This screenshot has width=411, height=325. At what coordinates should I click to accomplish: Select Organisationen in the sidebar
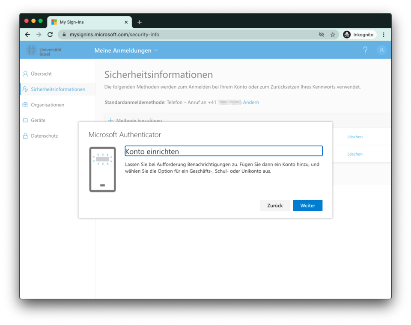(47, 105)
